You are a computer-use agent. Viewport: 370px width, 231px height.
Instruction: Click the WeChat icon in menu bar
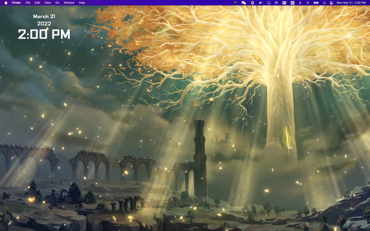pos(244,3)
